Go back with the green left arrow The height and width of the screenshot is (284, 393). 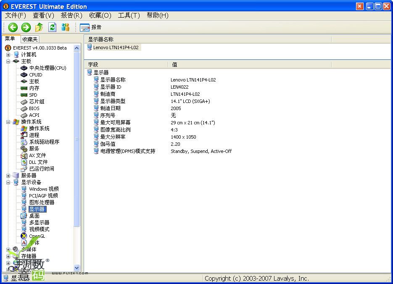[13, 27]
